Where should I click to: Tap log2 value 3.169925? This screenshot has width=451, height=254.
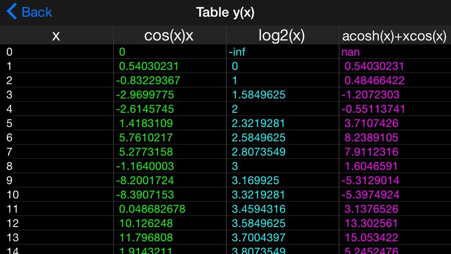click(x=256, y=180)
